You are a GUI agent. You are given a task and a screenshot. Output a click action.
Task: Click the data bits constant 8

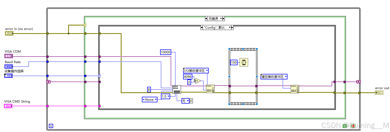(149, 90)
